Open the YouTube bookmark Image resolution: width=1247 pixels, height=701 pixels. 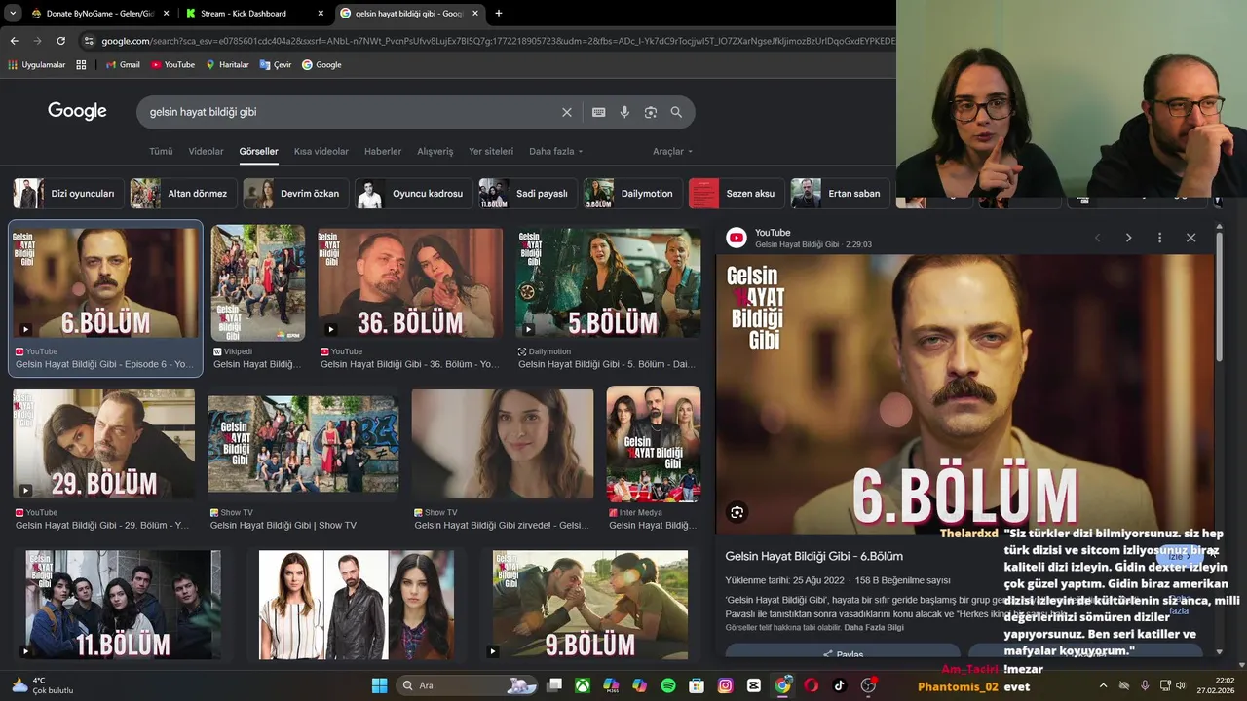[172, 65]
